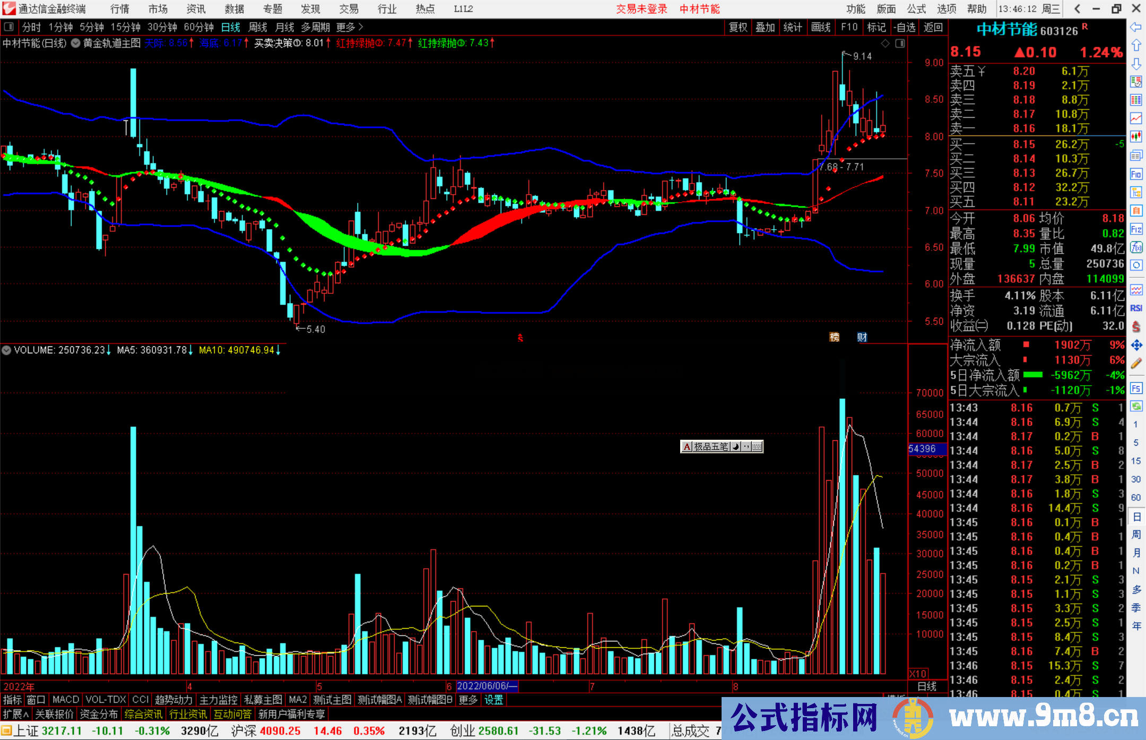The width and height of the screenshot is (1146, 740).
Task: Open 更多 indicators in bottom indicator bar
Action: point(468,700)
